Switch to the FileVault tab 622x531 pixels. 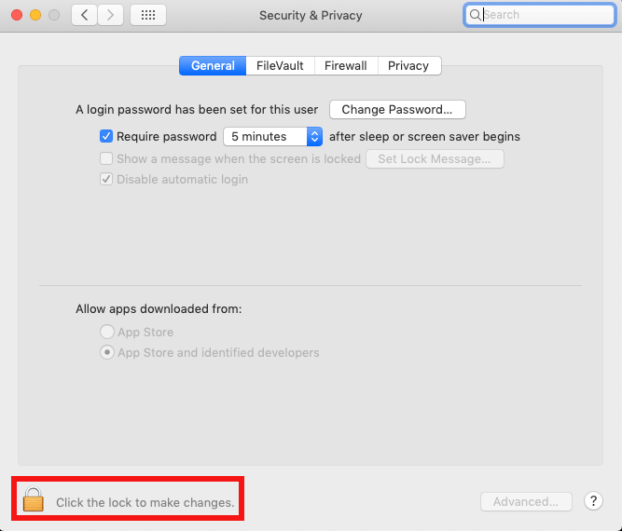pos(280,65)
